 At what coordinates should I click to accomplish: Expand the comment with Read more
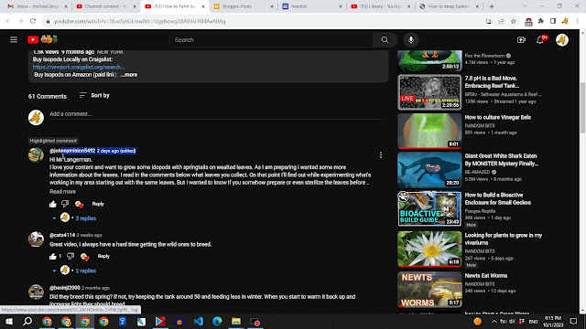62,191
